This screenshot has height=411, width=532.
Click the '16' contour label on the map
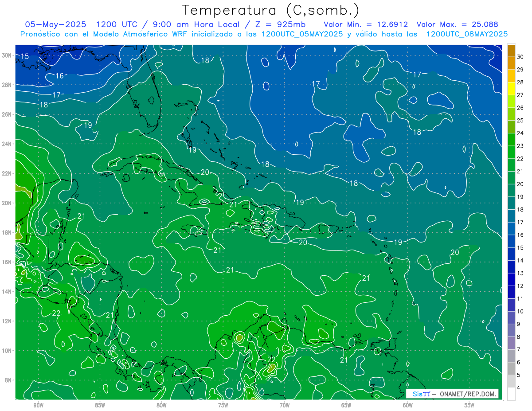[59, 76]
